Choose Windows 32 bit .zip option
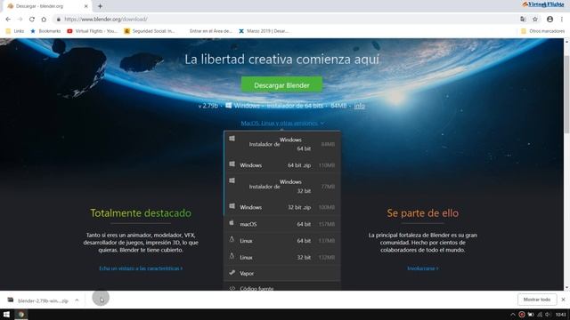Image resolution: width=570 pixels, height=320 pixels. click(x=282, y=207)
